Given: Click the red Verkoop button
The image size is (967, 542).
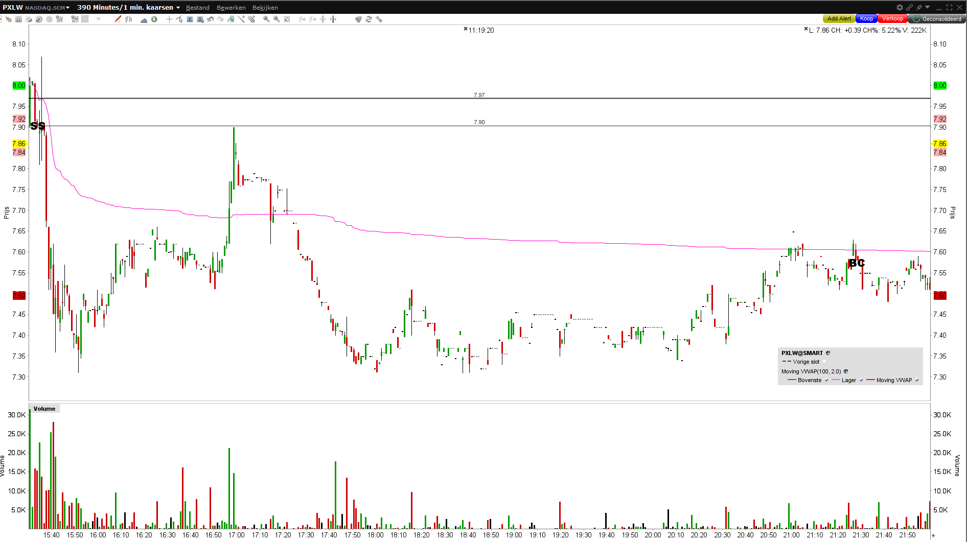Looking at the screenshot, I should point(892,19).
